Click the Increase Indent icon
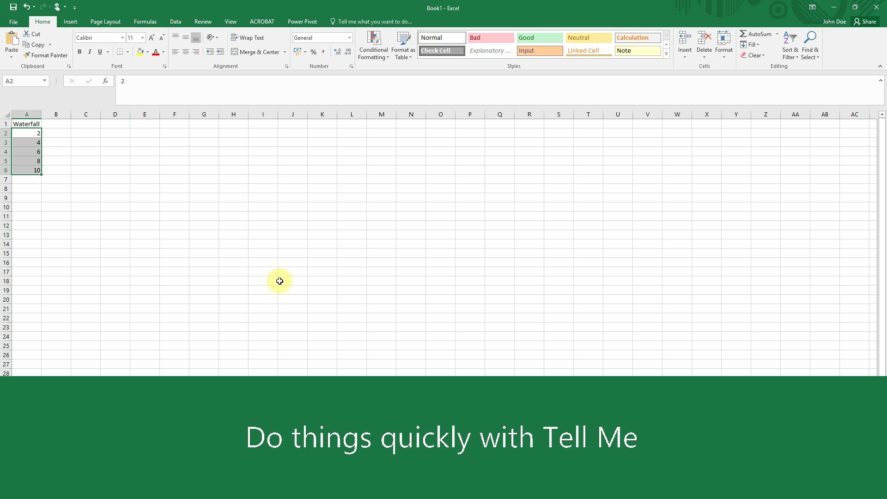 220,52
